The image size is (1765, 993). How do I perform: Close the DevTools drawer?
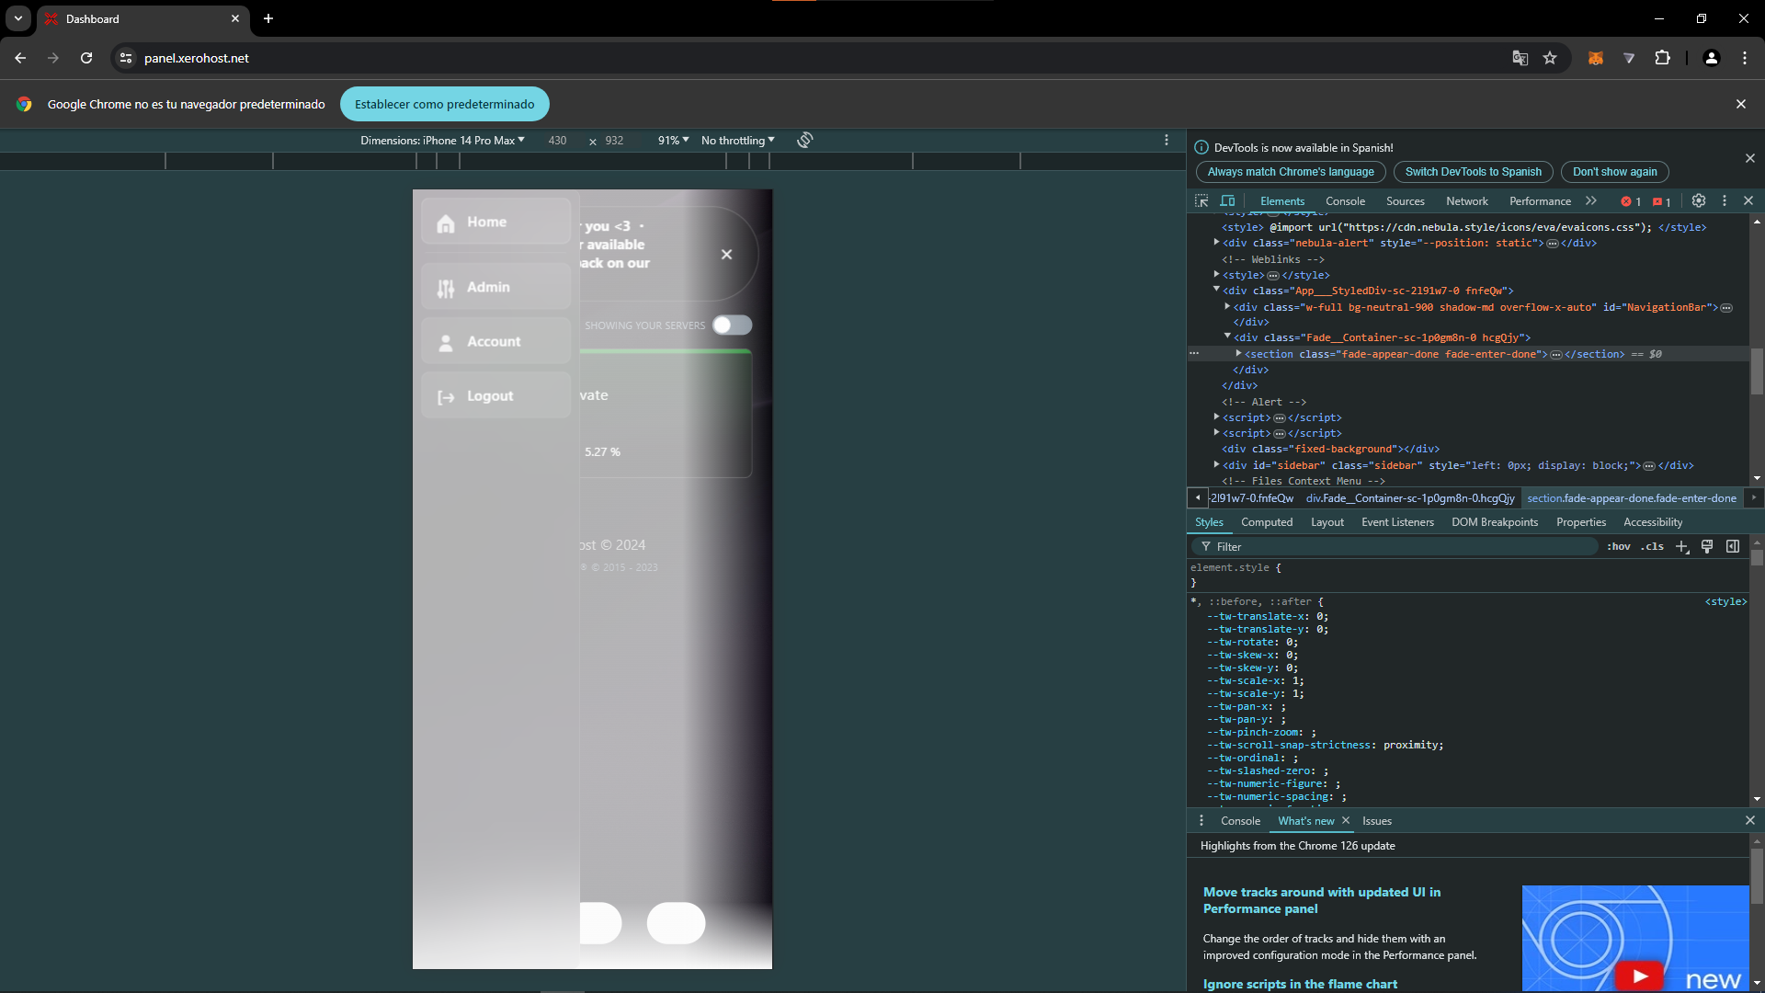pyautogui.click(x=1749, y=820)
